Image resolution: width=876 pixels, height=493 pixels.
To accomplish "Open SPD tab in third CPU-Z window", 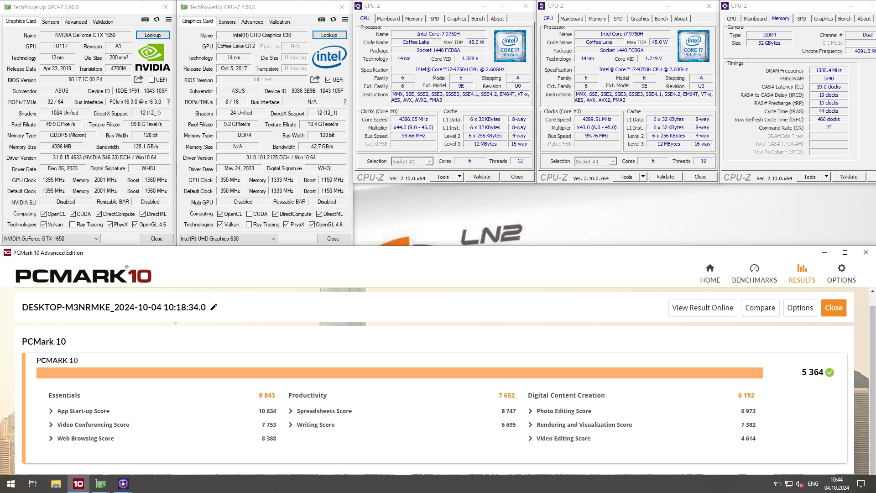I will 801,19.
